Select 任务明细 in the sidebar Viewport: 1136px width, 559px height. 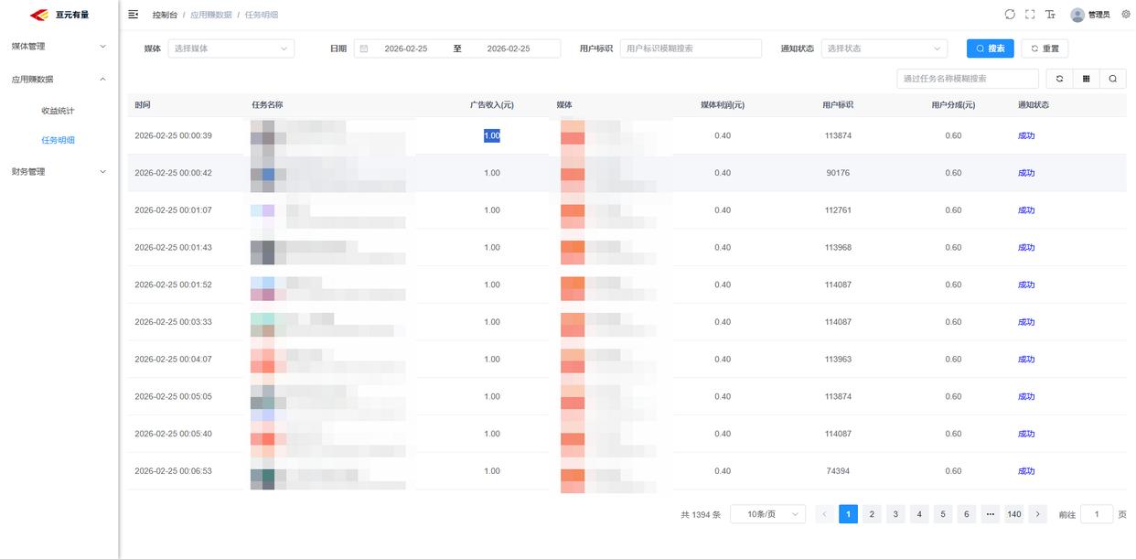tap(58, 140)
